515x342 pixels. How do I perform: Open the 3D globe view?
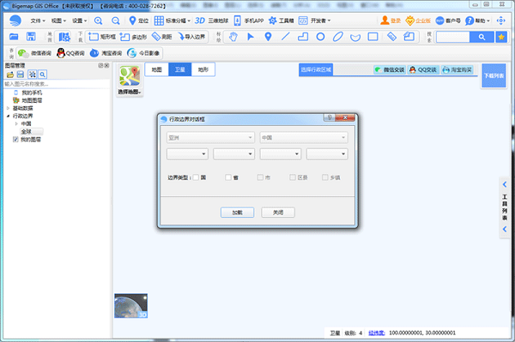point(211,21)
